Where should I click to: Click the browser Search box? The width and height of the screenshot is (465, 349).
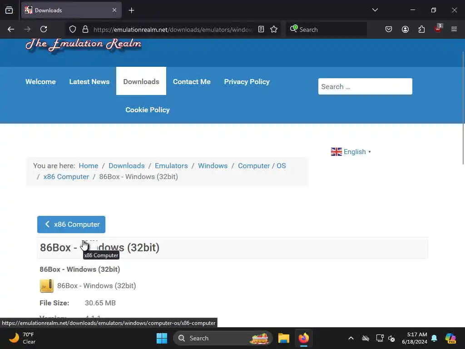point(326,30)
